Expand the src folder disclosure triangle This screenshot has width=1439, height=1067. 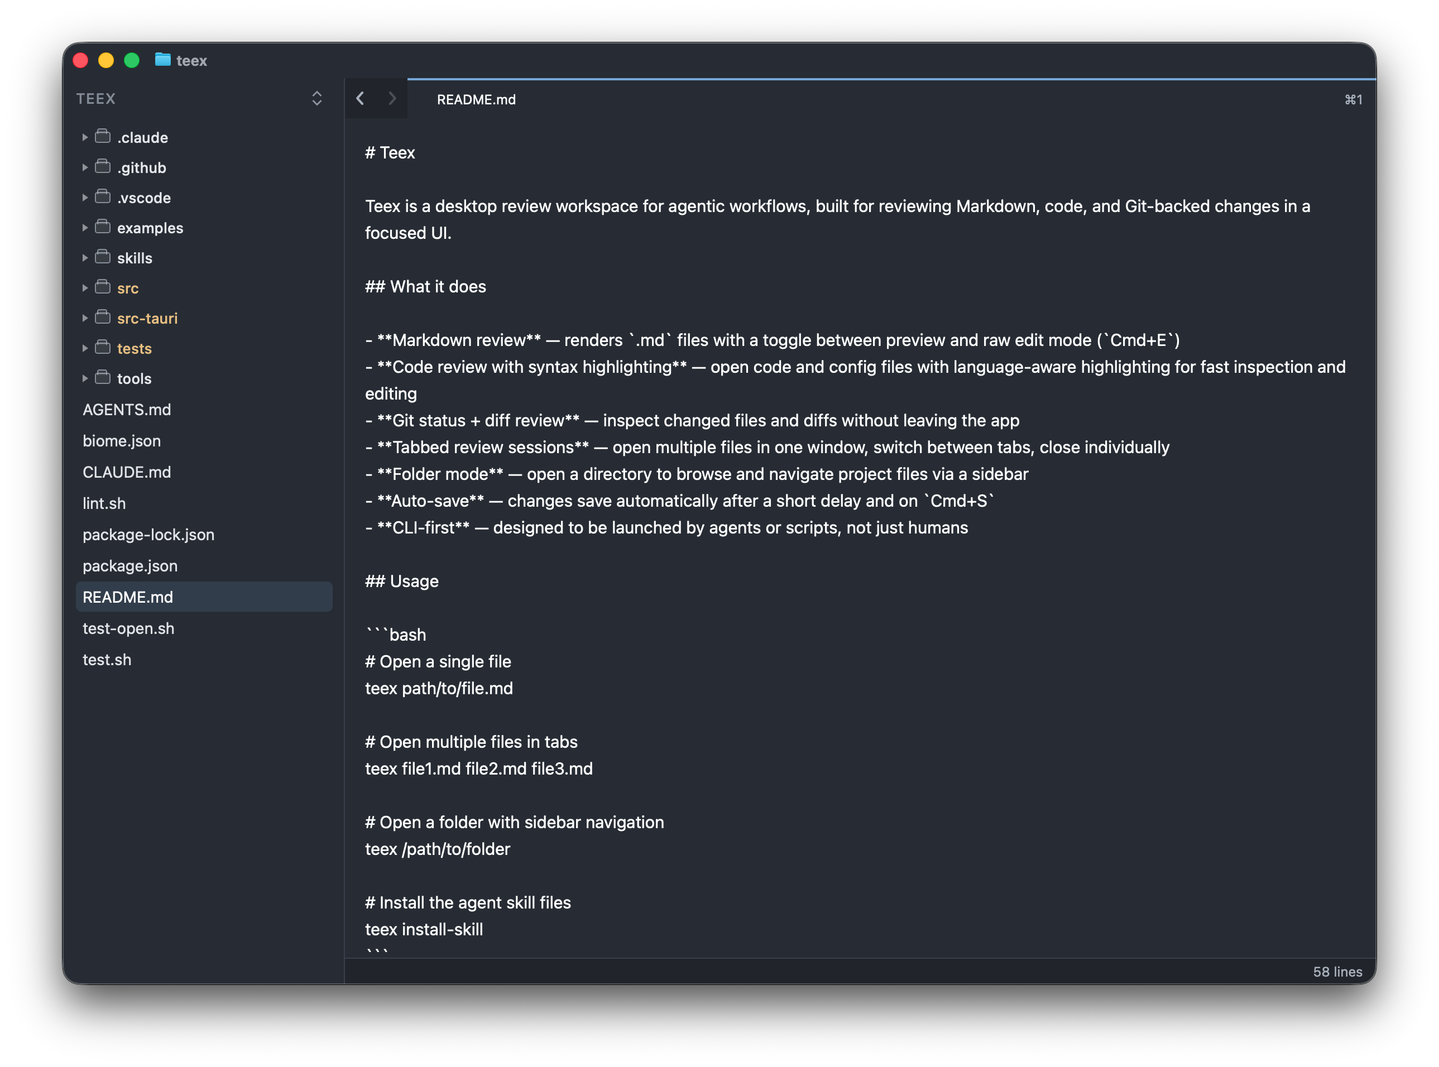(85, 288)
